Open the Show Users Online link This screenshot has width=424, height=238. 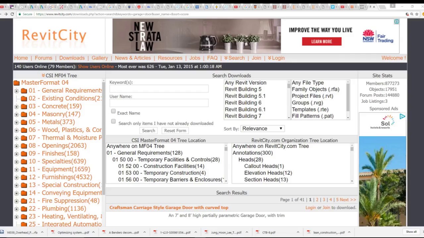click(x=96, y=66)
